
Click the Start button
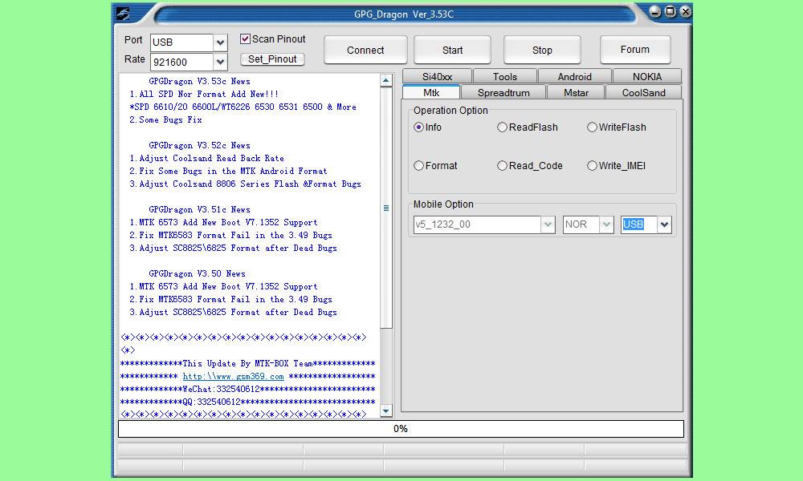coord(452,50)
